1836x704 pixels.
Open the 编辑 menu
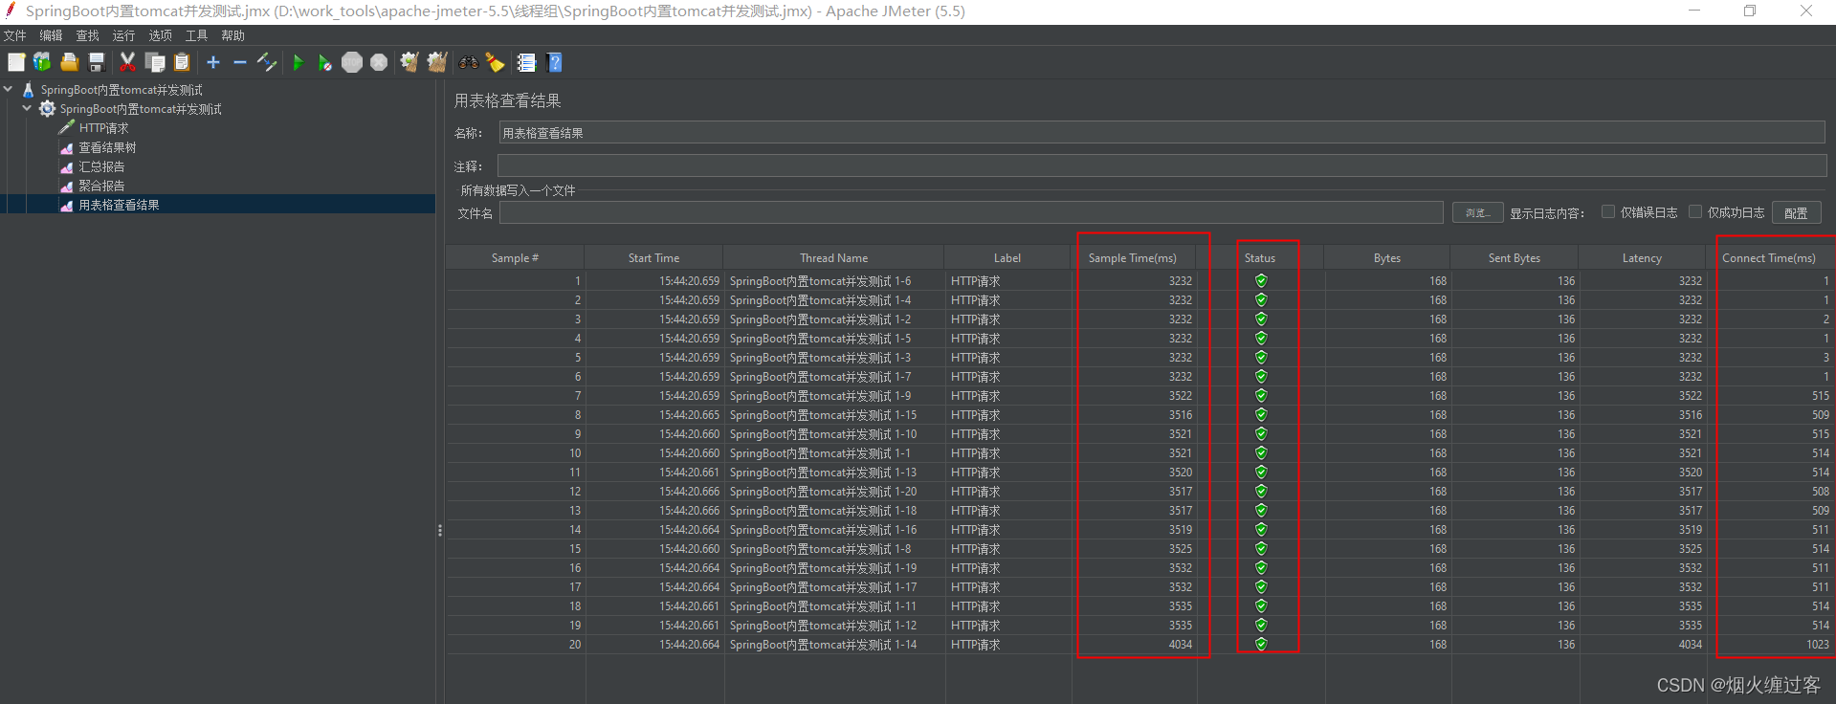click(x=52, y=35)
